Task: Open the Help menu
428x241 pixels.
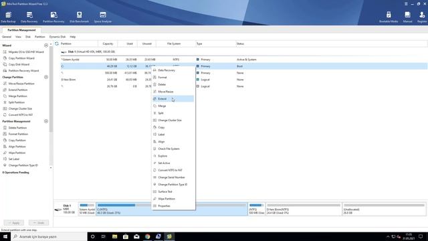Action: [73, 37]
